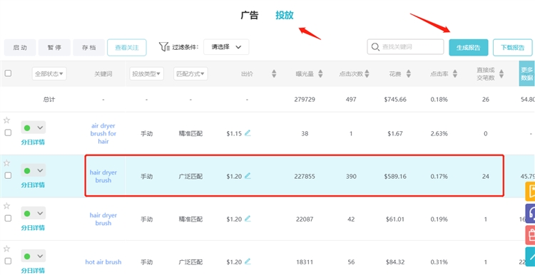Click the $84.32 spend cell

(395, 262)
